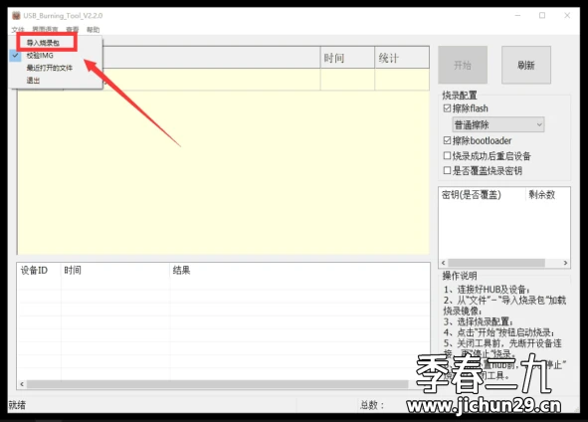Click the 统计 column header

click(402, 58)
